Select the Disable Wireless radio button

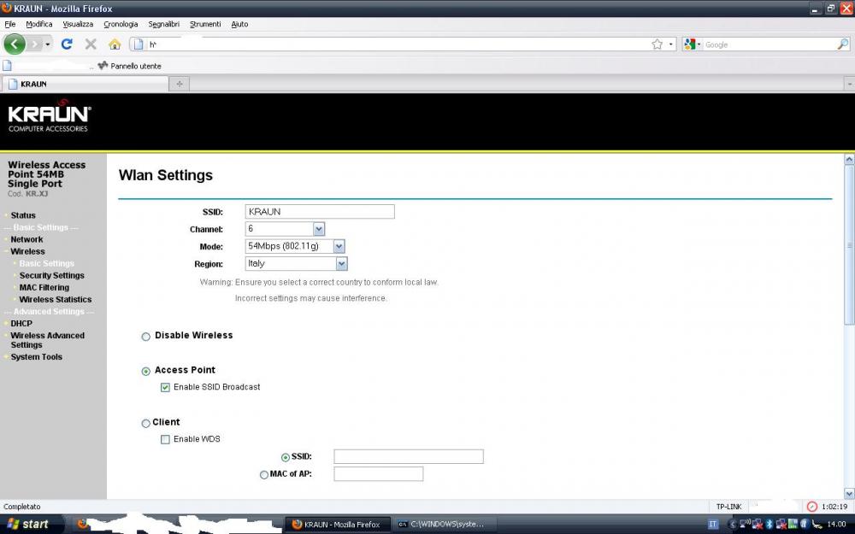(145, 337)
